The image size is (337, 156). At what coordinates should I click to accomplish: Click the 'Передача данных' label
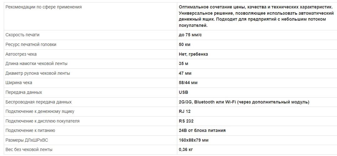(x=23, y=93)
